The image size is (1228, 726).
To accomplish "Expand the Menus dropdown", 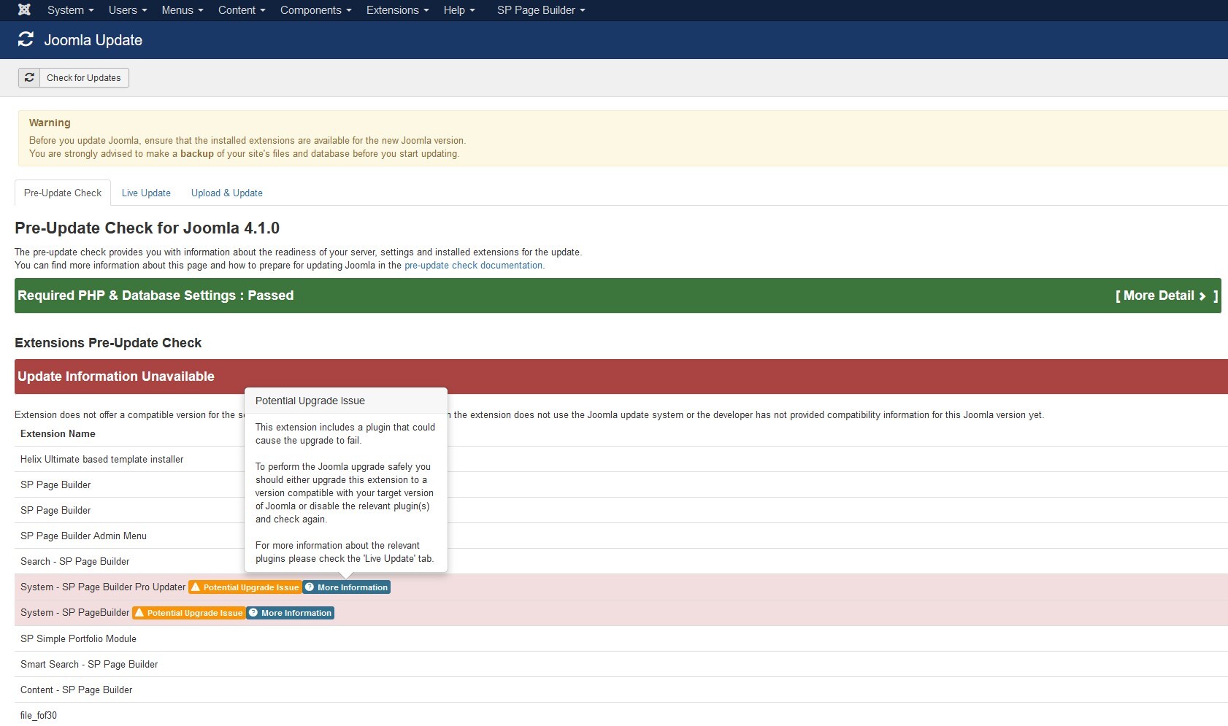I will click(183, 10).
